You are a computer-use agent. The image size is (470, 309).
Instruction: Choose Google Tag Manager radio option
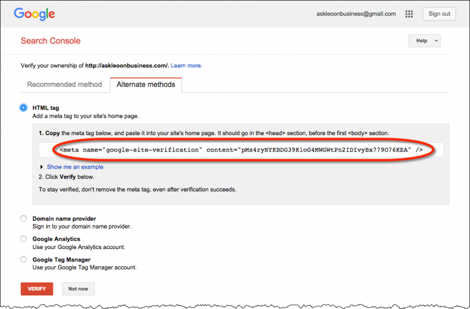click(23, 260)
